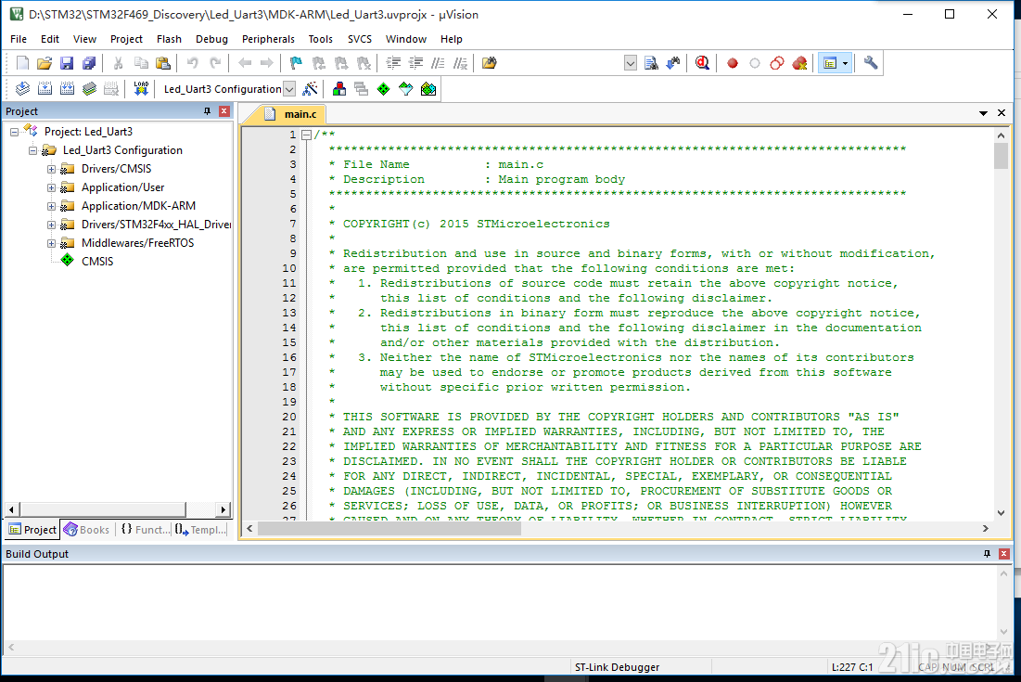Collapse the Led_Uart3 Configuration tree node
The image size is (1021, 682).
pyautogui.click(x=32, y=150)
